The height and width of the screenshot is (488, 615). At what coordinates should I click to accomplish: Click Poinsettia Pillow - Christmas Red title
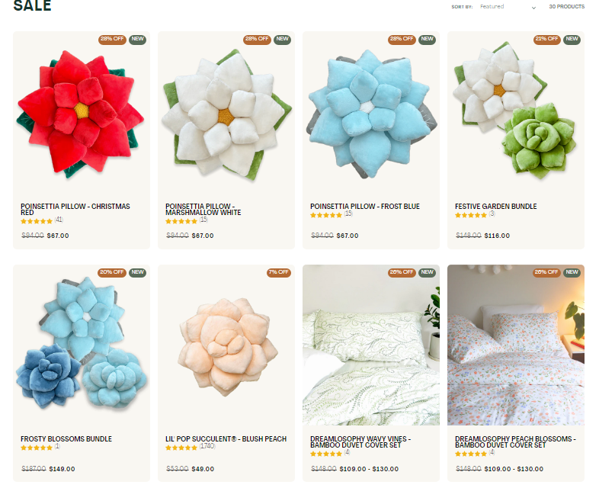click(x=75, y=209)
